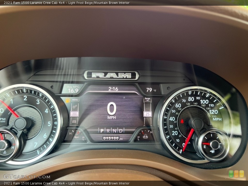Tap the yellow low fuel pump icon
This screenshot has height=186, width=248.
[x=68, y=100]
